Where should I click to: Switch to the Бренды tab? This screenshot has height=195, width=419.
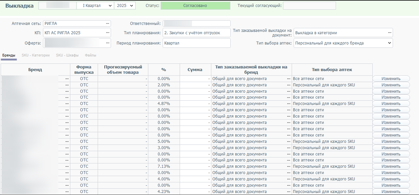9,55
